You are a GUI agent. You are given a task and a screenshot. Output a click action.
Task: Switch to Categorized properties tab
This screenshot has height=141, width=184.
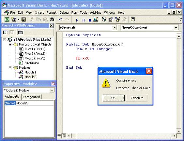click(x=31, y=97)
